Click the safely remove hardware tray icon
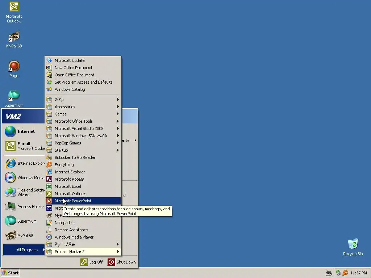 pyautogui.click(x=339, y=273)
